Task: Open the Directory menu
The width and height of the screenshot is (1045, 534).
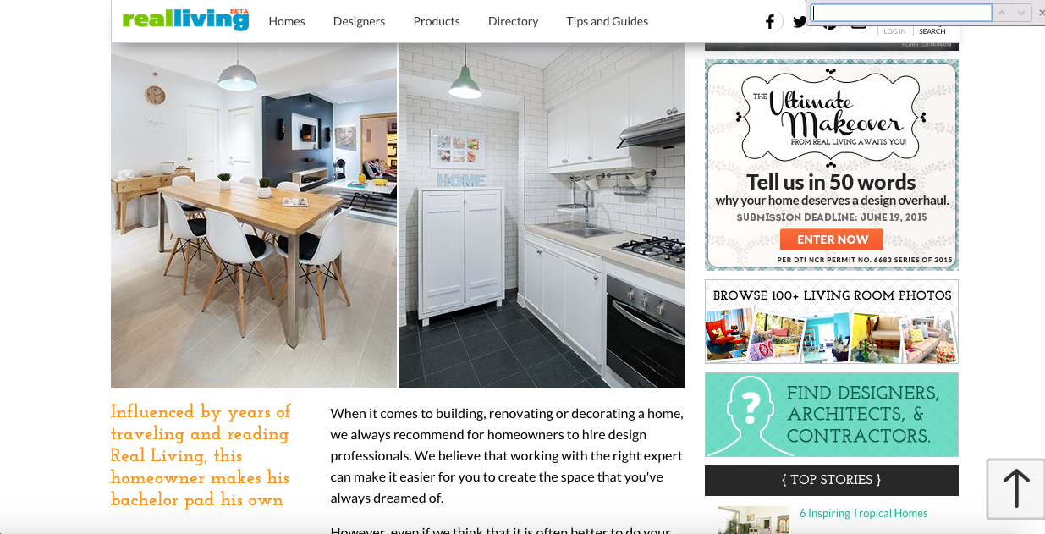Action: [513, 21]
